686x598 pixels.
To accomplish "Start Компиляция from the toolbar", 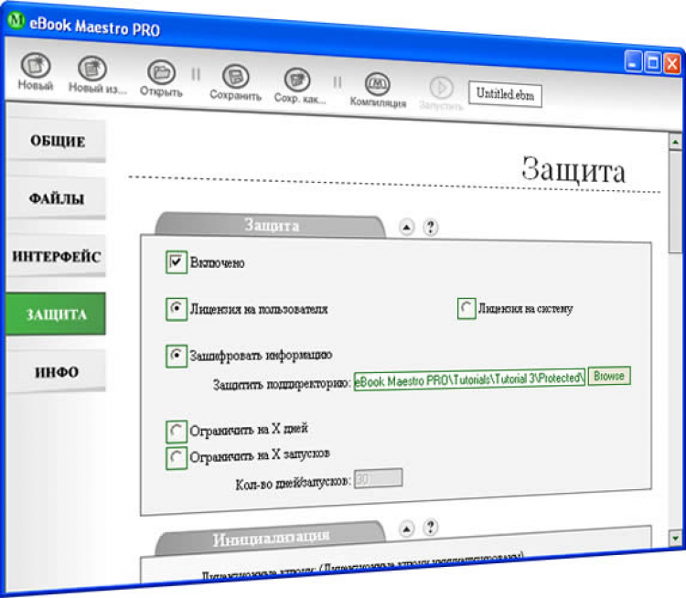I will click(x=377, y=84).
